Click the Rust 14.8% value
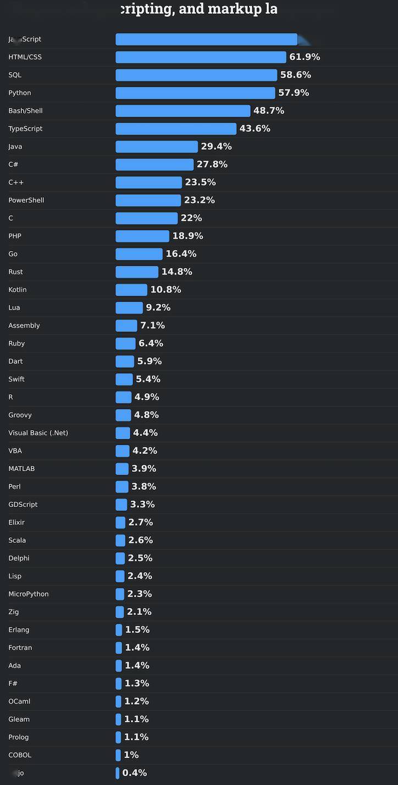Screen dimensions: 398x785 (x=176, y=272)
